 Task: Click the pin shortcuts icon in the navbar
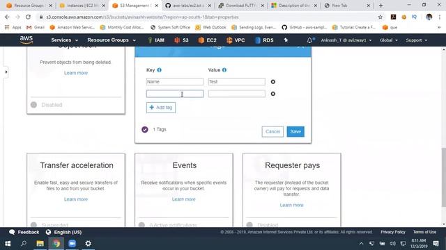286,40
